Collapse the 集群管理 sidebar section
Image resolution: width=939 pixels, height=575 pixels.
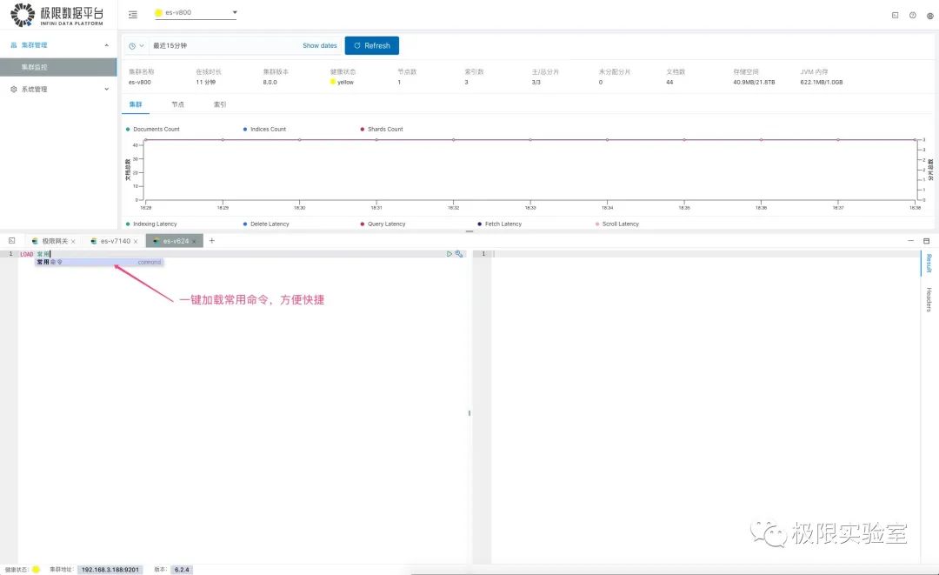pos(107,45)
